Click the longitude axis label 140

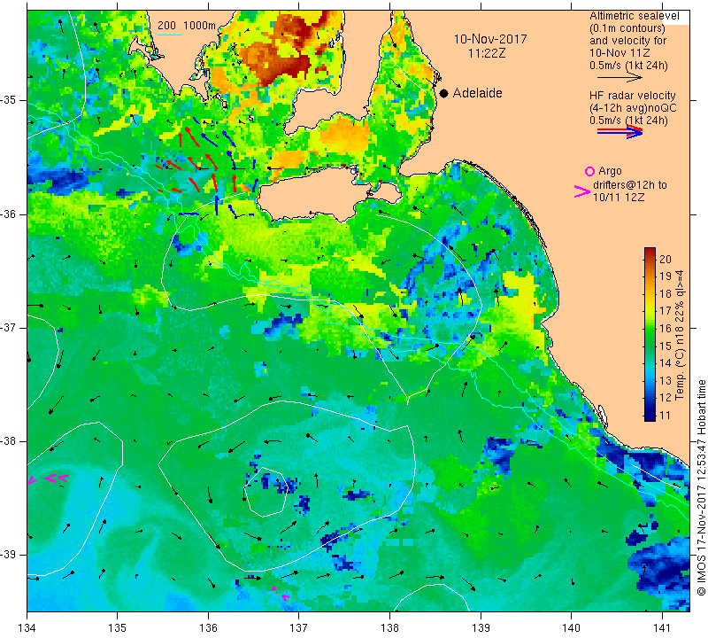click(571, 628)
